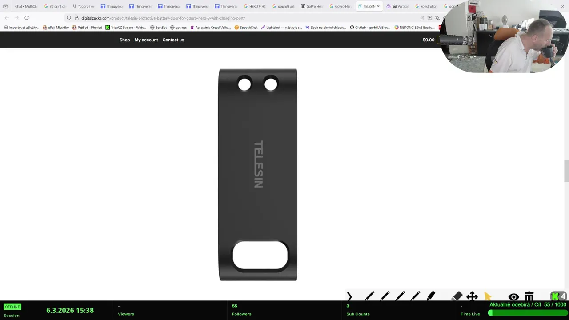Click the 6.3.2026 15:38 date text
The height and width of the screenshot is (320, 569).
click(70, 311)
